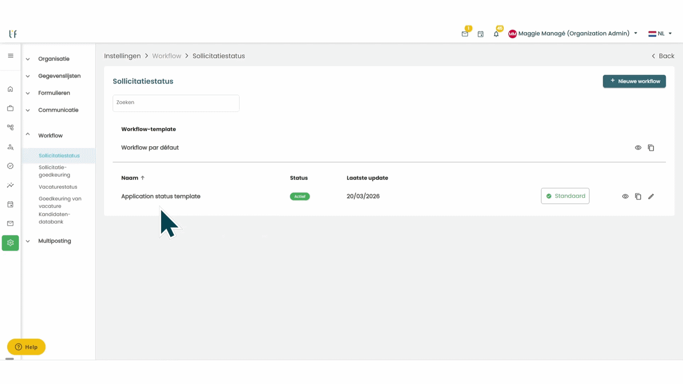This screenshot has height=384, width=683.
Task: Click the Standaard button
Action: point(565,196)
